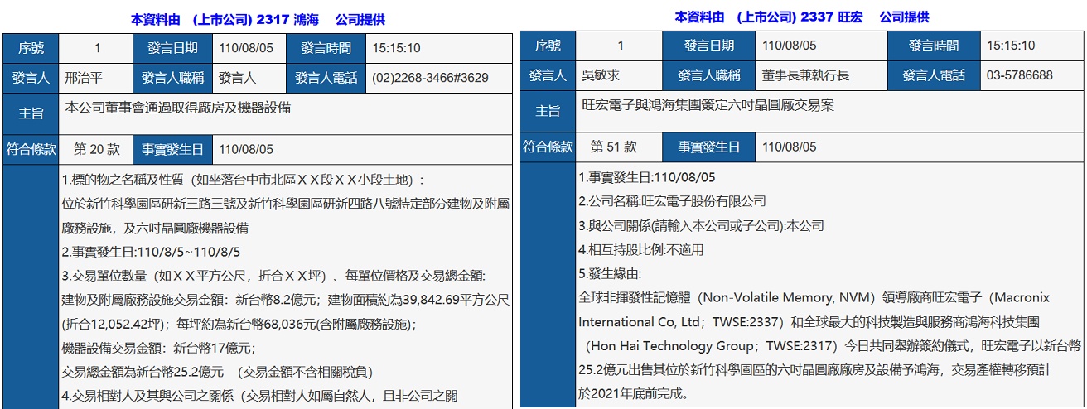
Task: Click subject 旺宏電子與鴻海集團簽定六吋晶圓廠交易案
Action: tap(708, 105)
